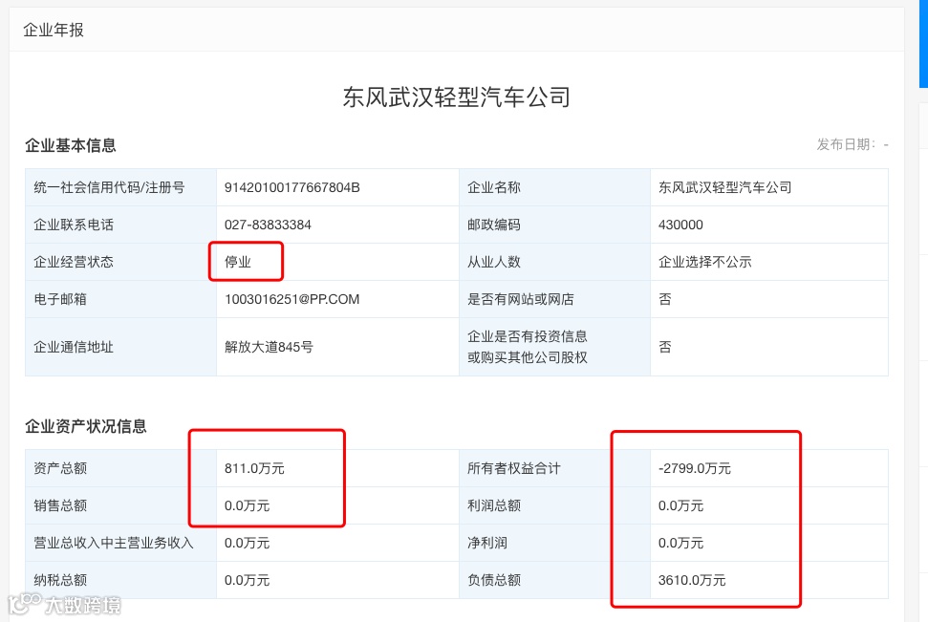Select the 否 value for 企业是否有投资信息
The image size is (928, 622).
coord(665,348)
